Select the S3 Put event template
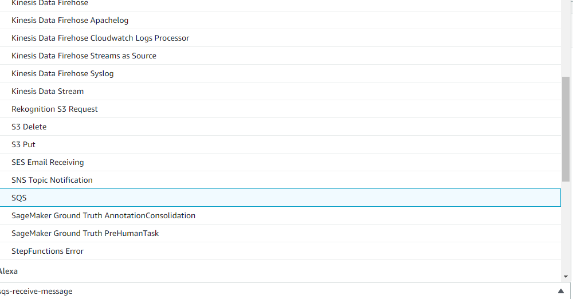 pyautogui.click(x=280, y=144)
